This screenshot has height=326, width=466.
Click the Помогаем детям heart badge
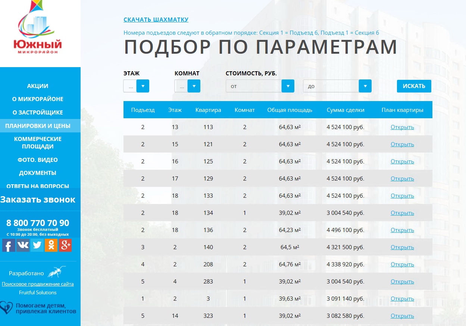pyautogui.click(x=38, y=308)
